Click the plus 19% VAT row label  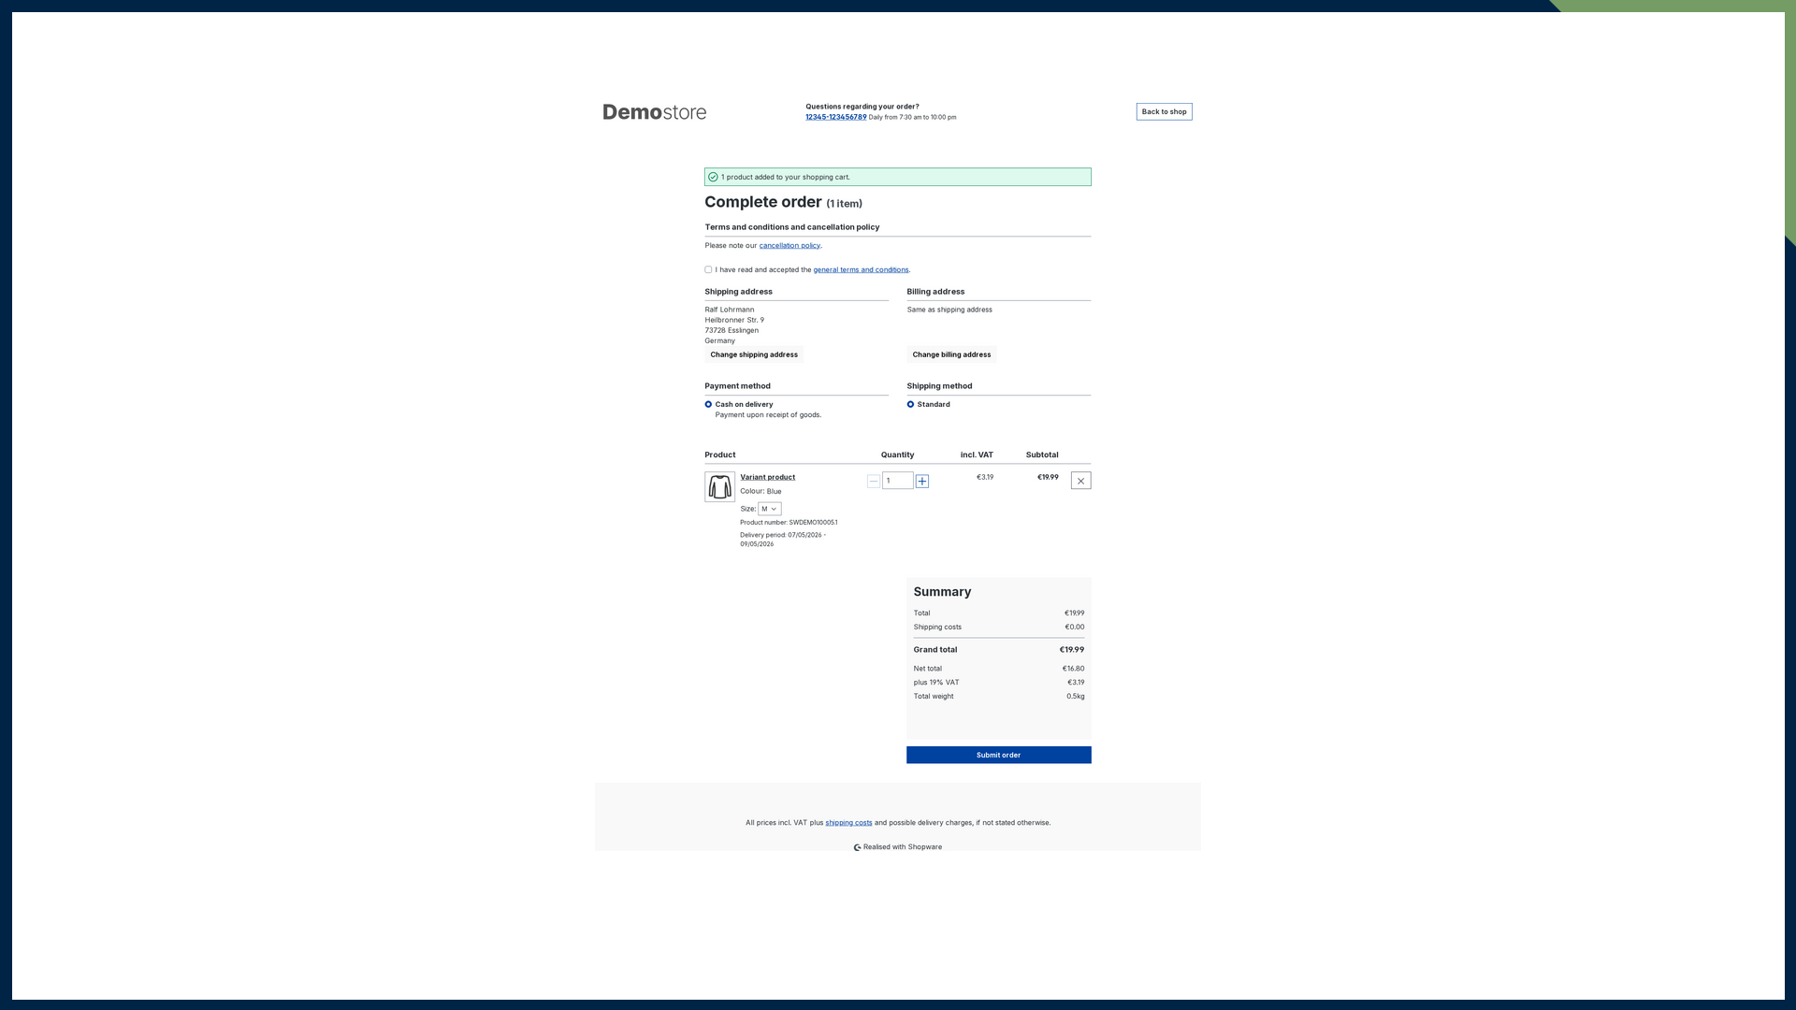click(x=935, y=683)
